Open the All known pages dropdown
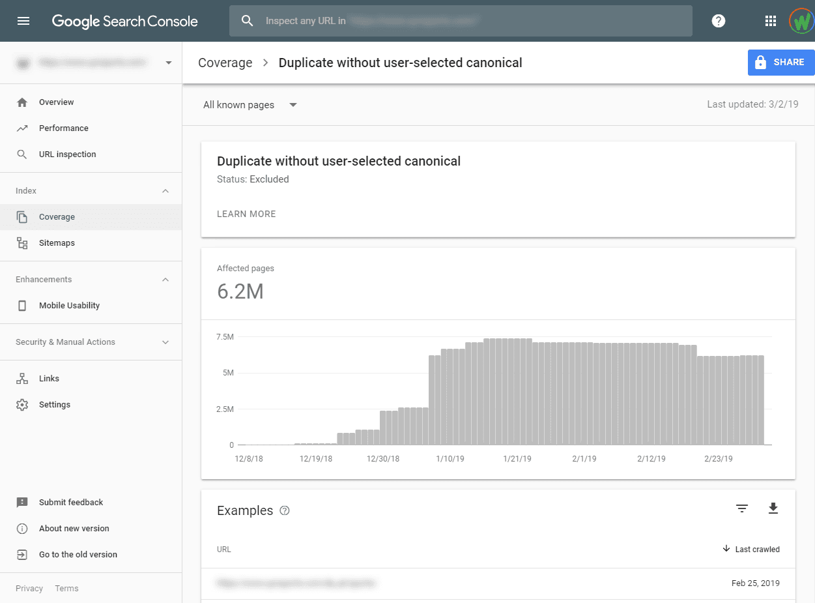The image size is (815, 603). tap(250, 105)
